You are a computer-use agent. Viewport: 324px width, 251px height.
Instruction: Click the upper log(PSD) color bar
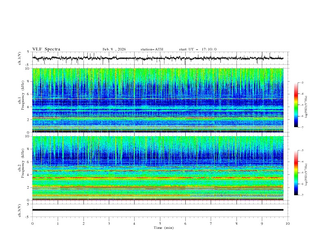click(x=296, y=105)
